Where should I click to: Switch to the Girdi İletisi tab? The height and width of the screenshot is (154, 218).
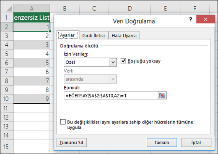pos(93,36)
